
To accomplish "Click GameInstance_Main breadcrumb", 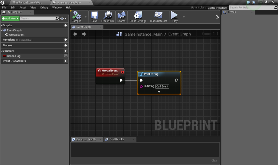I will tap(143, 34).
